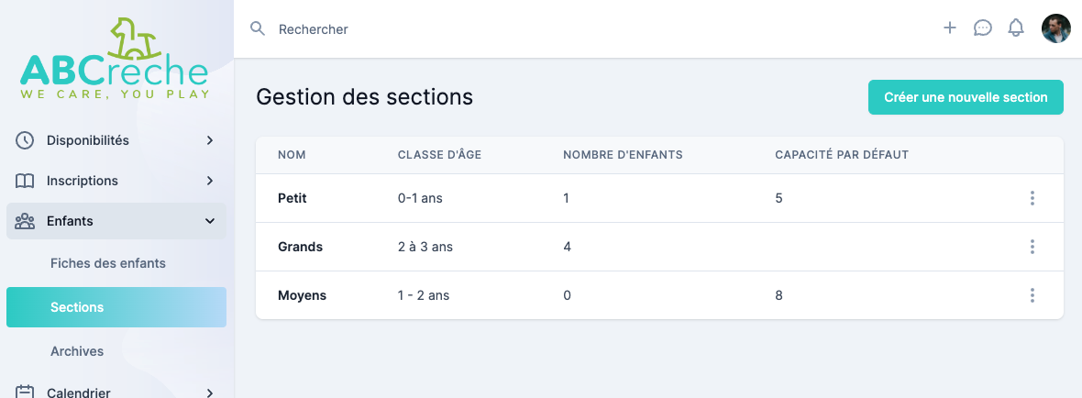Open the notifications bell
1082x398 pixels.
point(1015,28)
